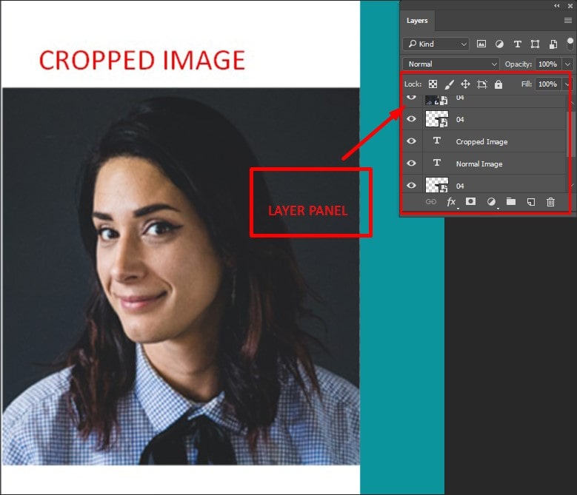Image resolution: width=577 pixels, height=495 pixels.
Task: Filter layers by pixel layer icon
Action: pos(481,44)
